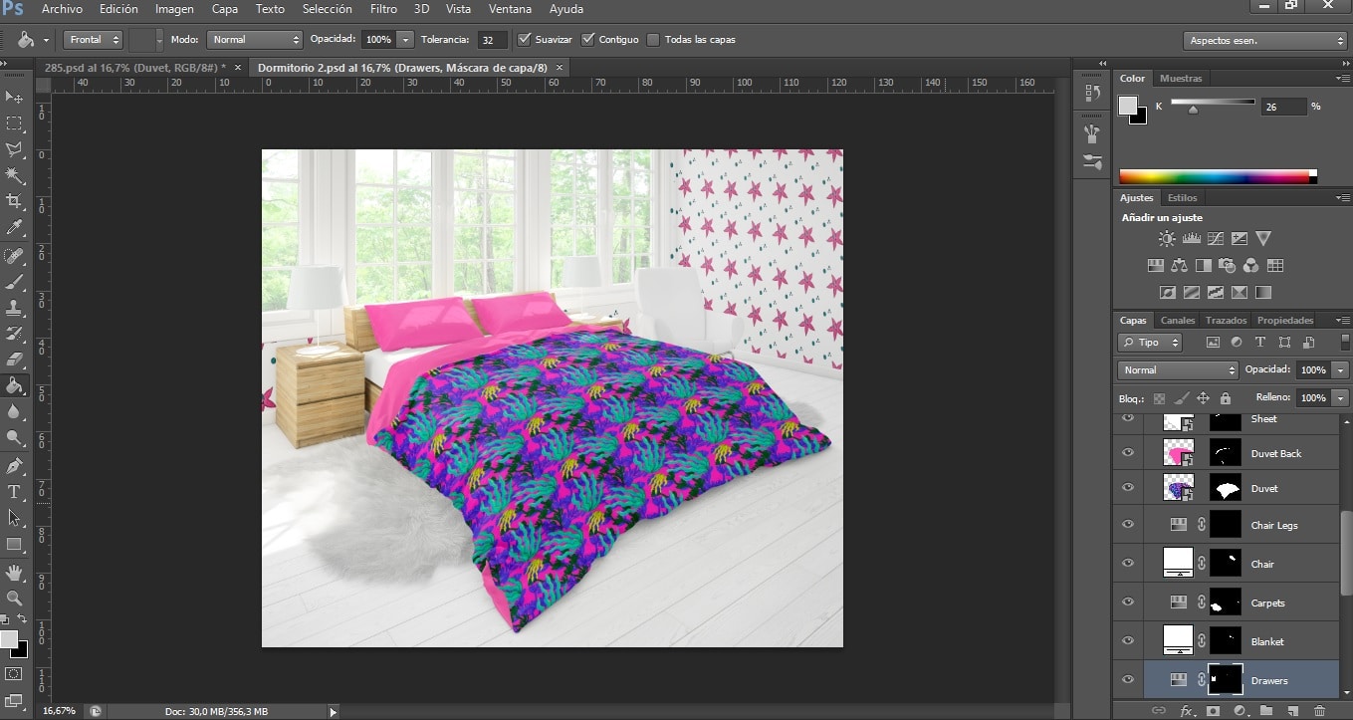
Task: Select the History Brush tool
Action: 15,334
